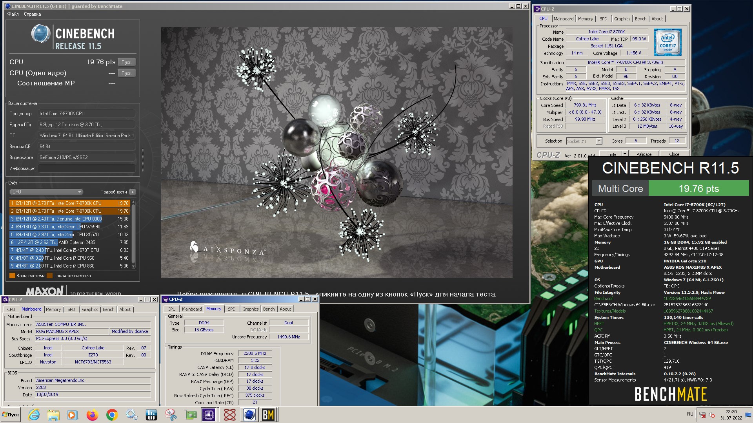Click the brown Такая же система legend swatch
This screenshot has width=753, height=423.
pos(49,276)
